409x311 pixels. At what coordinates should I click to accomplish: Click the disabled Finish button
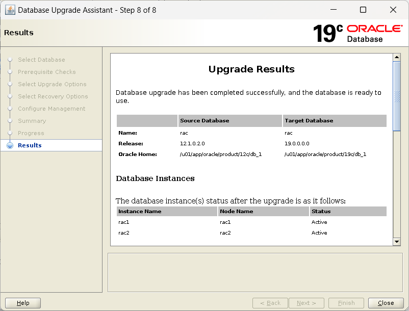[346, 303]
